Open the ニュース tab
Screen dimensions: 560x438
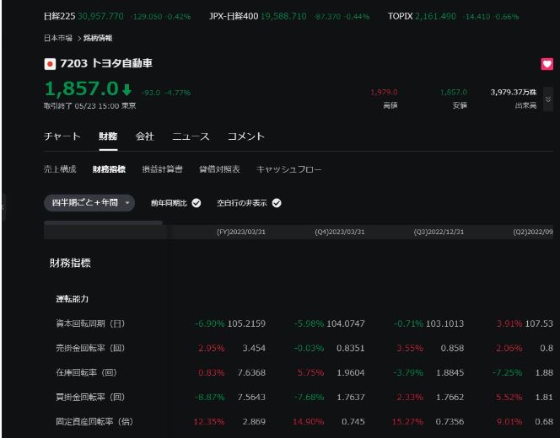(191, 136)
